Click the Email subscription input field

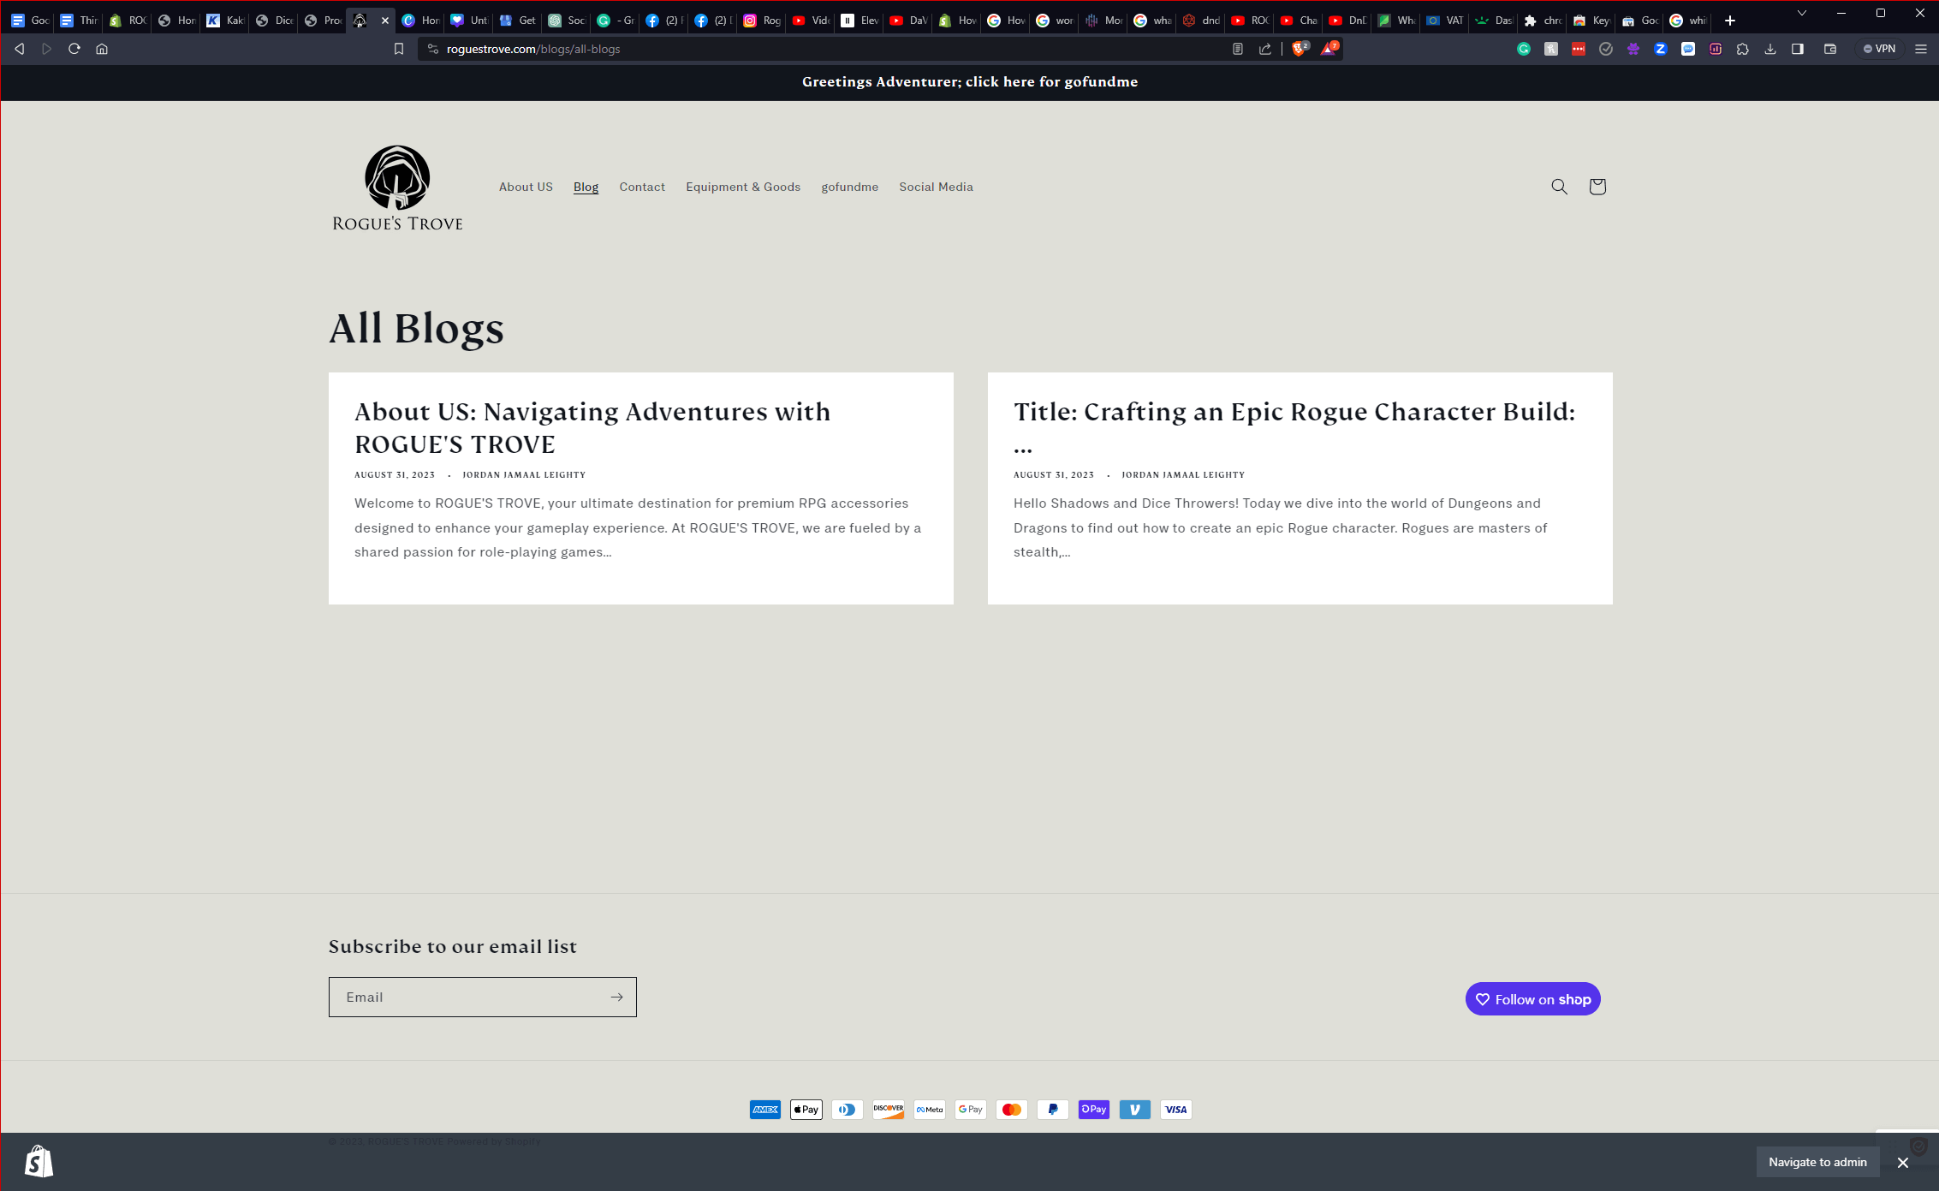pos(467,997)
